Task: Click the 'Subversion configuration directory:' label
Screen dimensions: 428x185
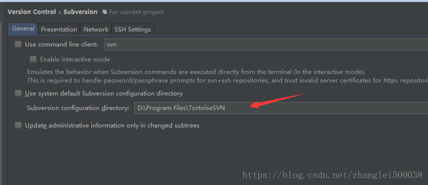Action: [78, 108]
